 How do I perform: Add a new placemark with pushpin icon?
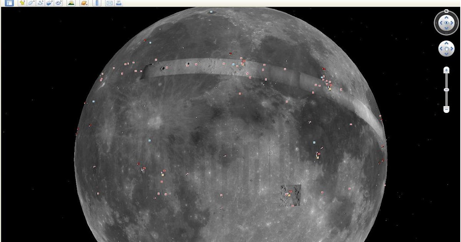pos(22,3)
